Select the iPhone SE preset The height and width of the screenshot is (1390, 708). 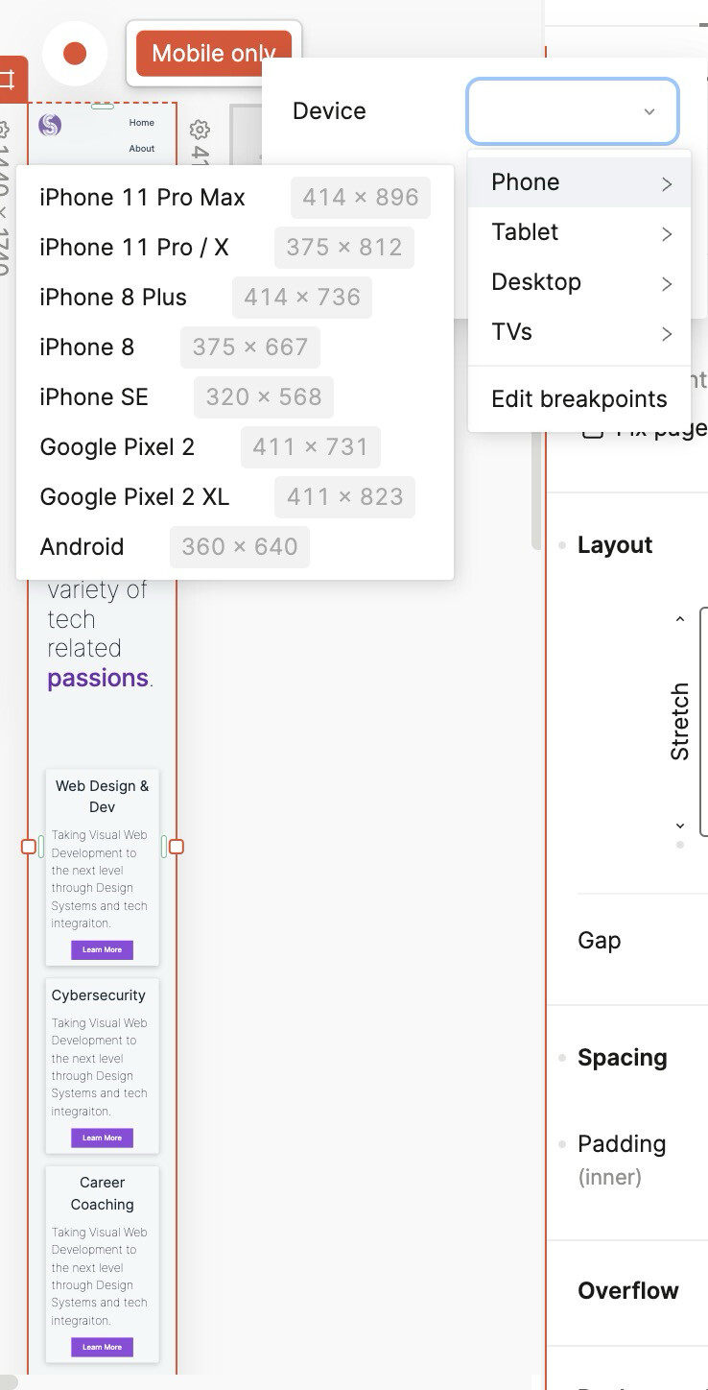(x=94, y=397)
